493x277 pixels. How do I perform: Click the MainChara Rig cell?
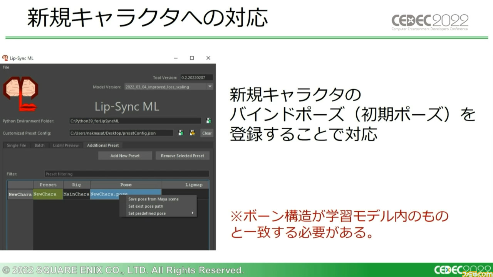click(x=77, y=194)
